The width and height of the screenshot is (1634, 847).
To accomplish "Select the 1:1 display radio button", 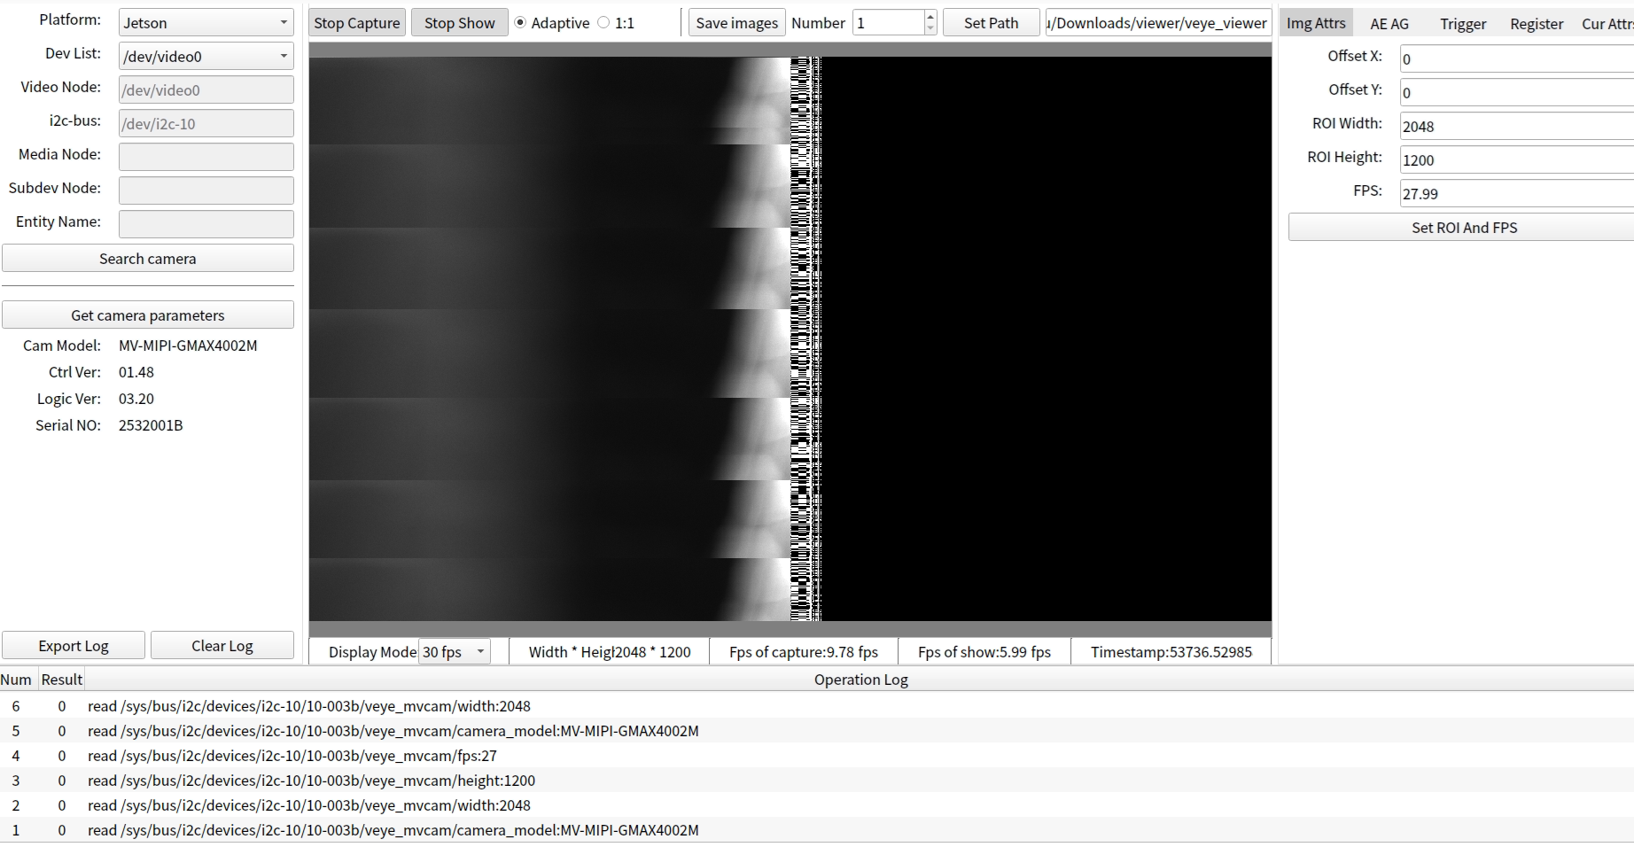I will [604, 23].
